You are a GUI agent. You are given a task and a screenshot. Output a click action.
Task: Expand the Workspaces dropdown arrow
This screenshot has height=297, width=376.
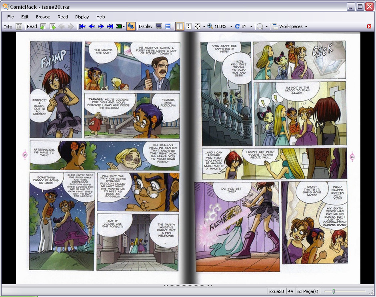(x=306, y=27)
